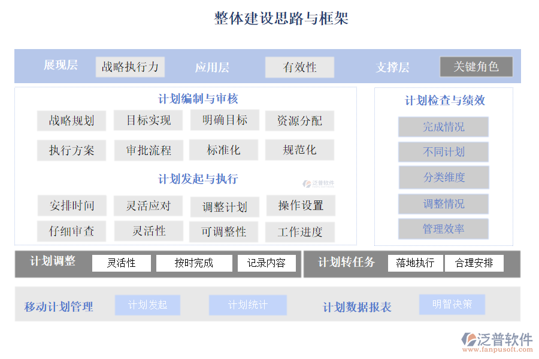Toggle 可调整性 under 计划发起与执行
This screenshot has height=359, width=539.
(223, 232)
